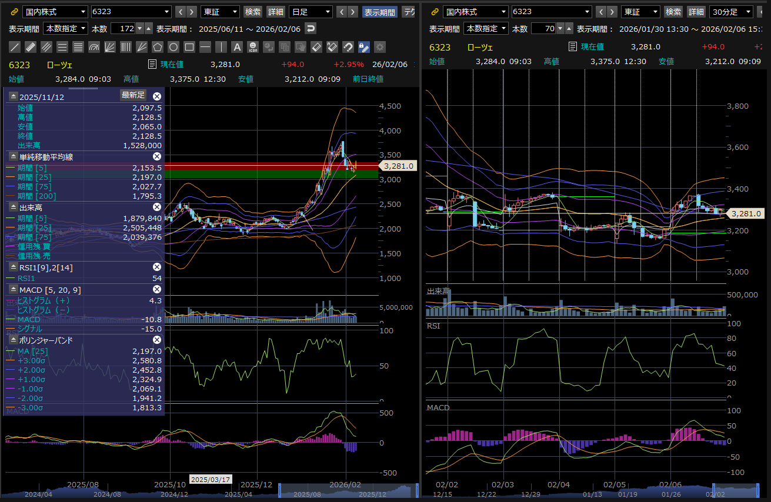Select the text annotation A tool
Image resolution: width=771 pixels, height=502 pixels.
click(237, 47)
